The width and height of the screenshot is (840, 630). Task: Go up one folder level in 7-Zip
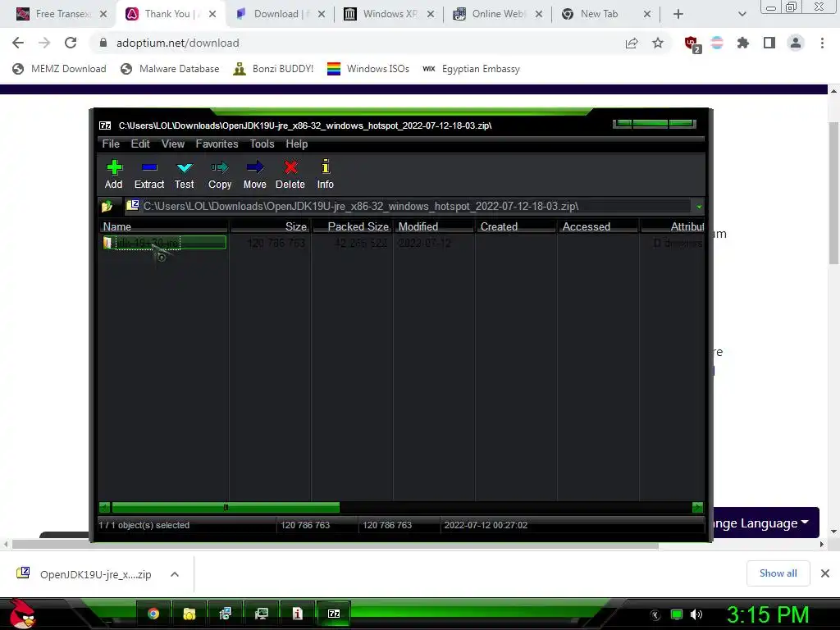[107, 206]
